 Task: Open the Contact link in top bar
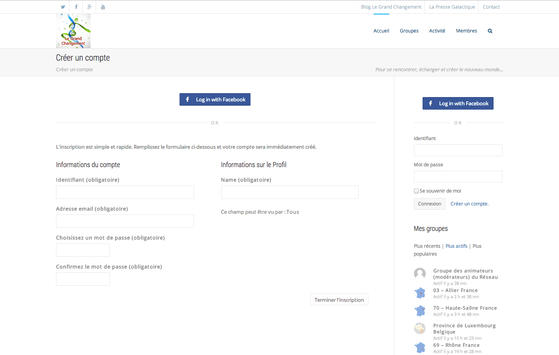coord(491,7)
